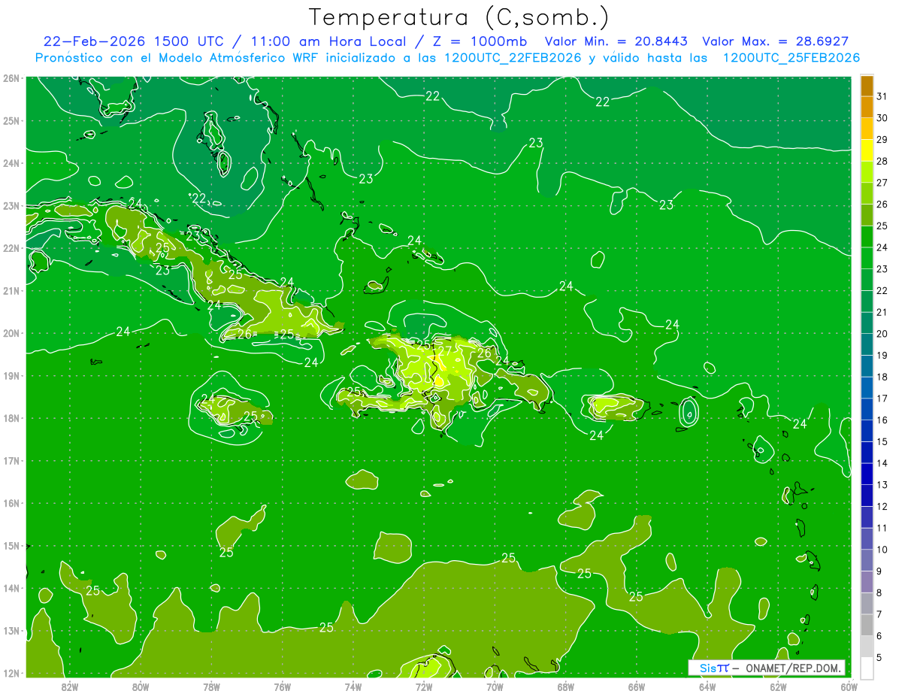Click the 70W longitude axis label
The image size is (902, 697).
point(495,686)
